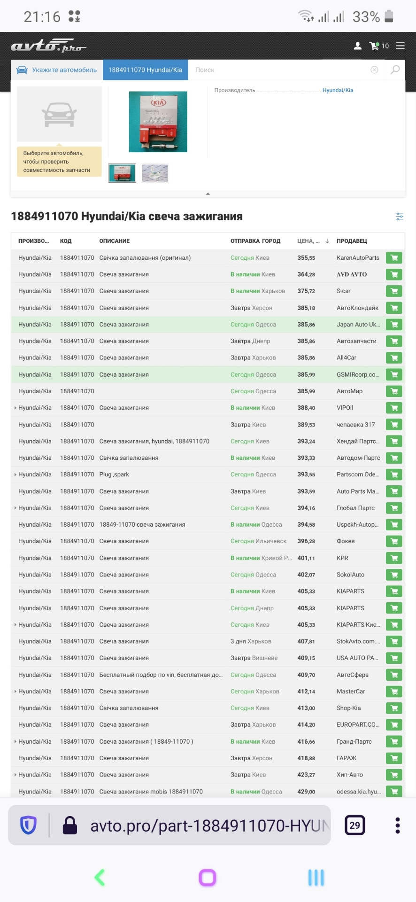Open browser tabs counter showing 29

click(355, 825)
